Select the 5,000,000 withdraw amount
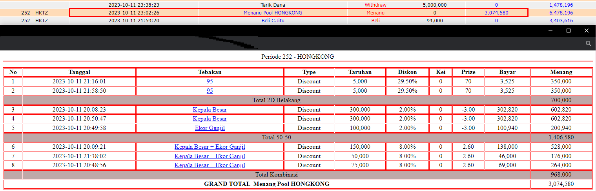596x191 pixels. [435, 5]
